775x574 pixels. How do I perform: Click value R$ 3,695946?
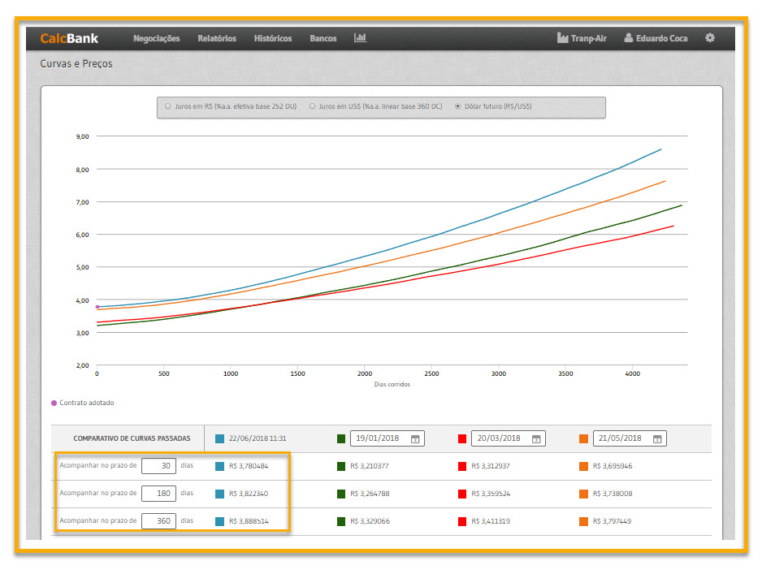point(613,466)
